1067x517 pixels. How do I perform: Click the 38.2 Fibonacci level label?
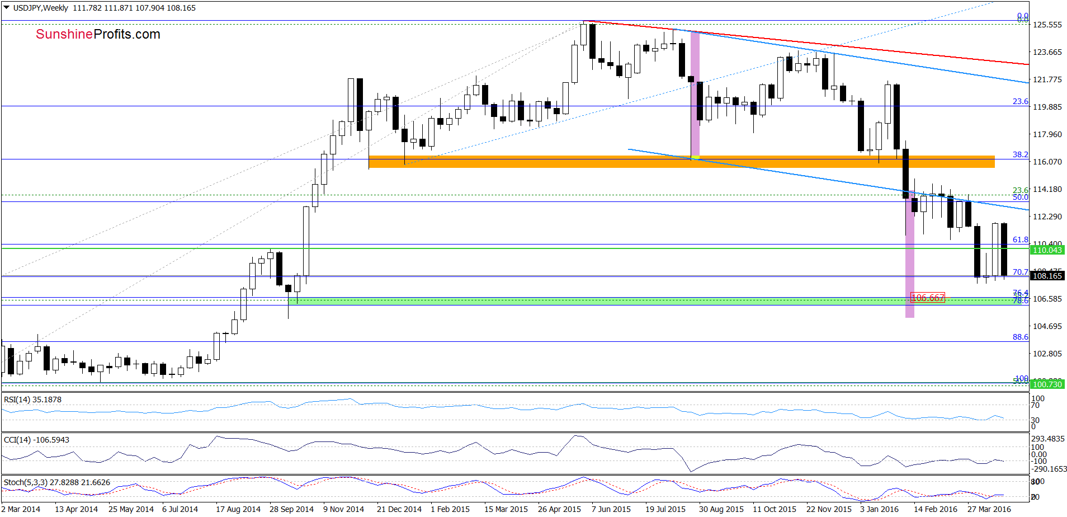point(1021,154)
